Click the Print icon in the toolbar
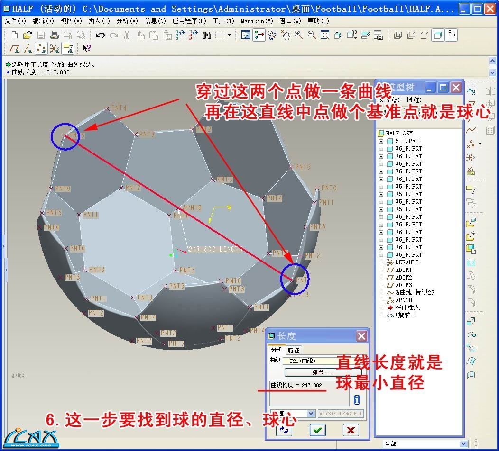499x451 pixels. 55,35
